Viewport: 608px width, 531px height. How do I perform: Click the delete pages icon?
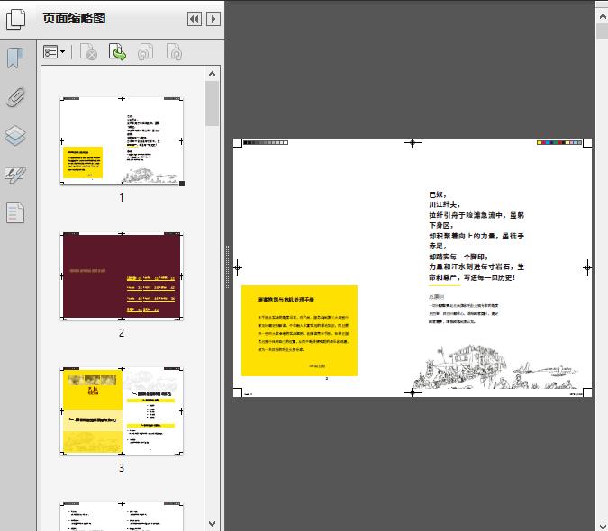[88, 52]
